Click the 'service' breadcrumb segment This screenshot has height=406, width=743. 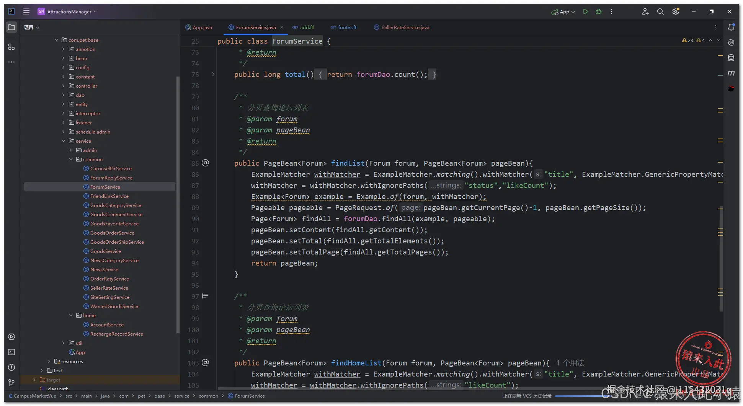click(x=181, y=396)
